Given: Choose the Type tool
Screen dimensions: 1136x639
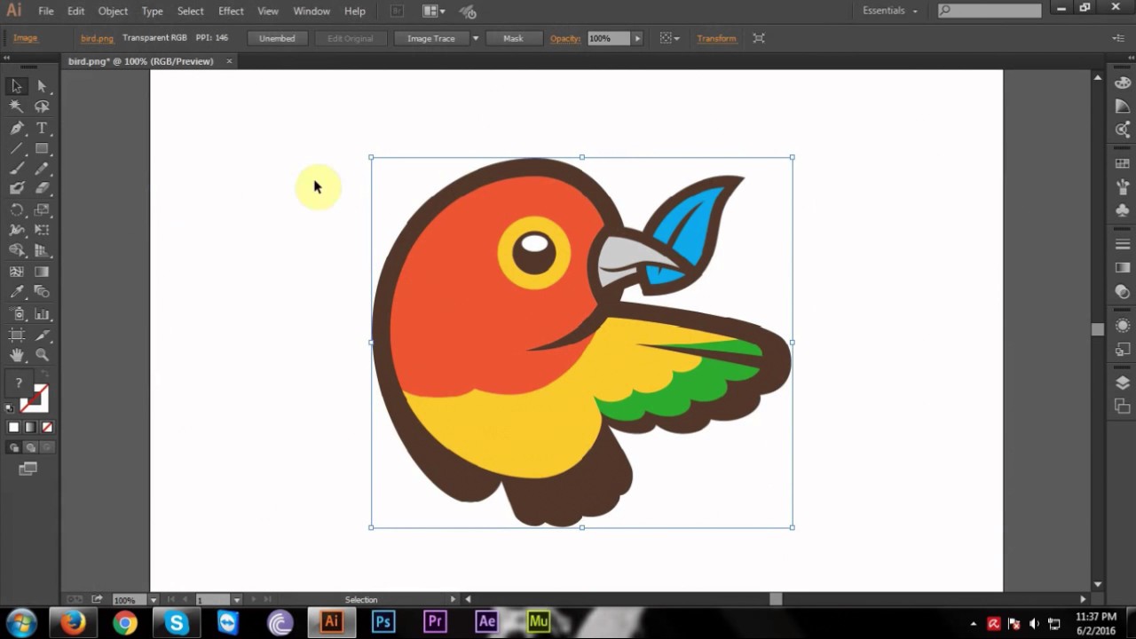Looking at the screenshot, I should tap(41, 128).
